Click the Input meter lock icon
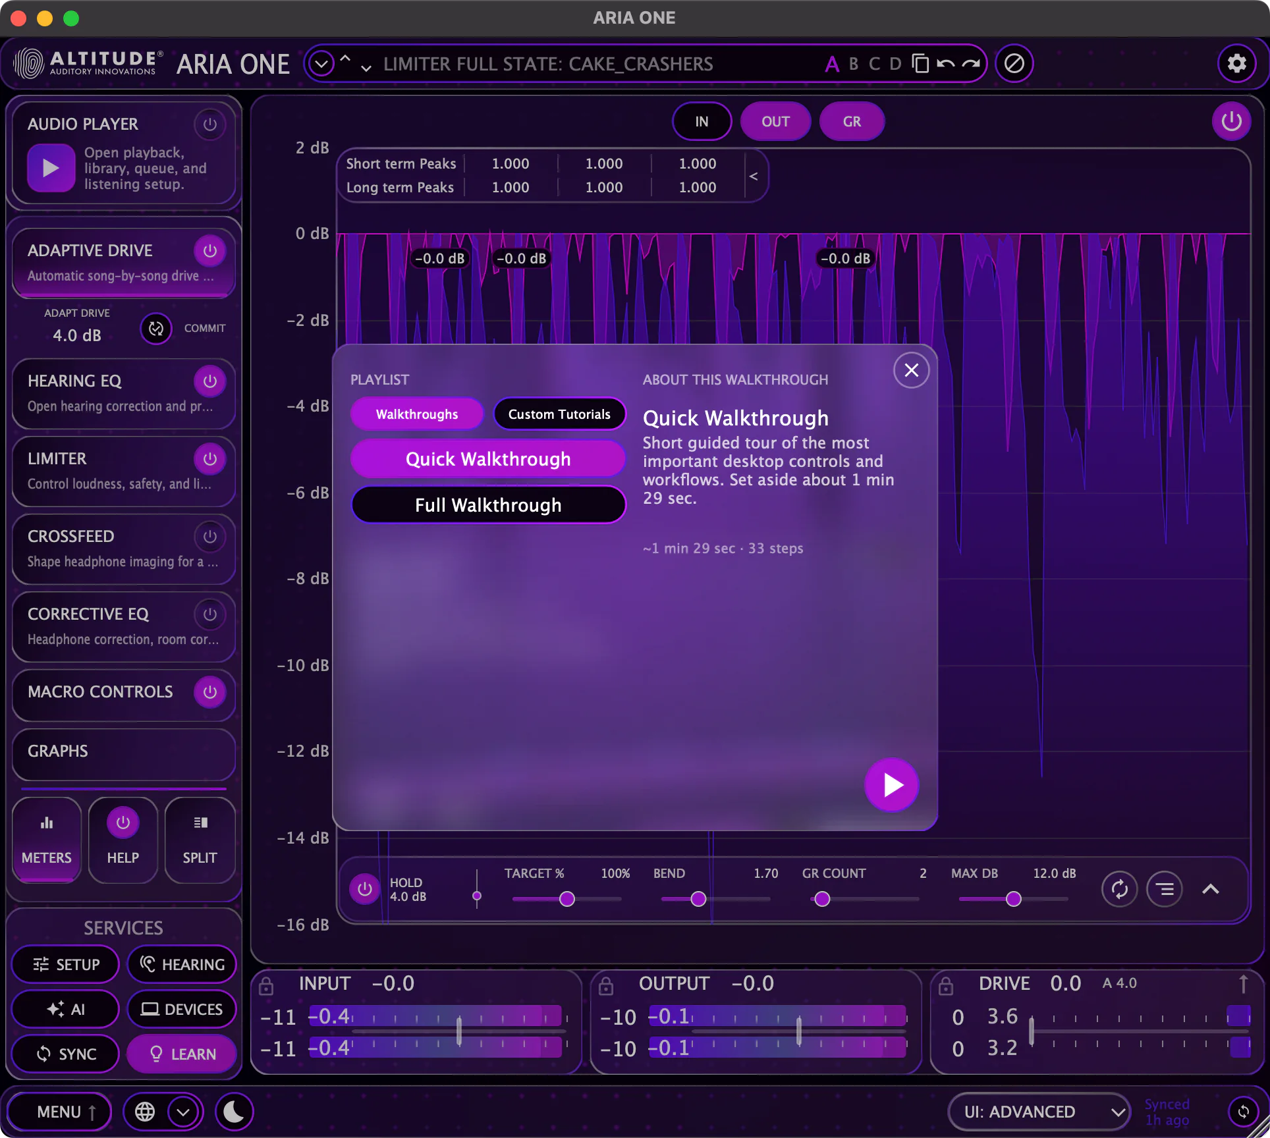Image resolution: width=1270 pixels, height=1138 pixels. click(266, 985)
